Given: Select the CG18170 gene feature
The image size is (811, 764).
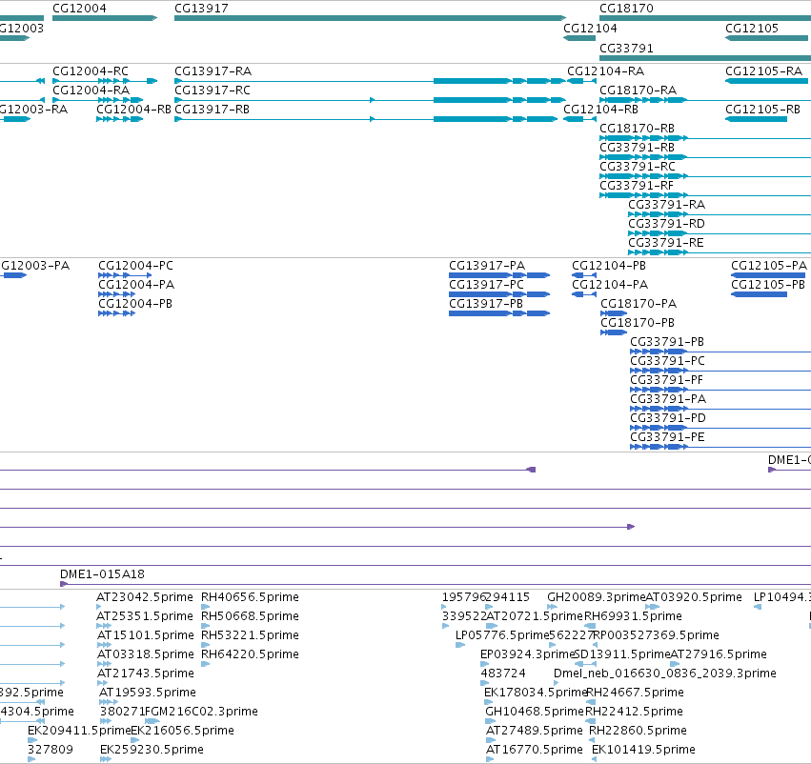Looking at the screenshot, I should [705, 18].
